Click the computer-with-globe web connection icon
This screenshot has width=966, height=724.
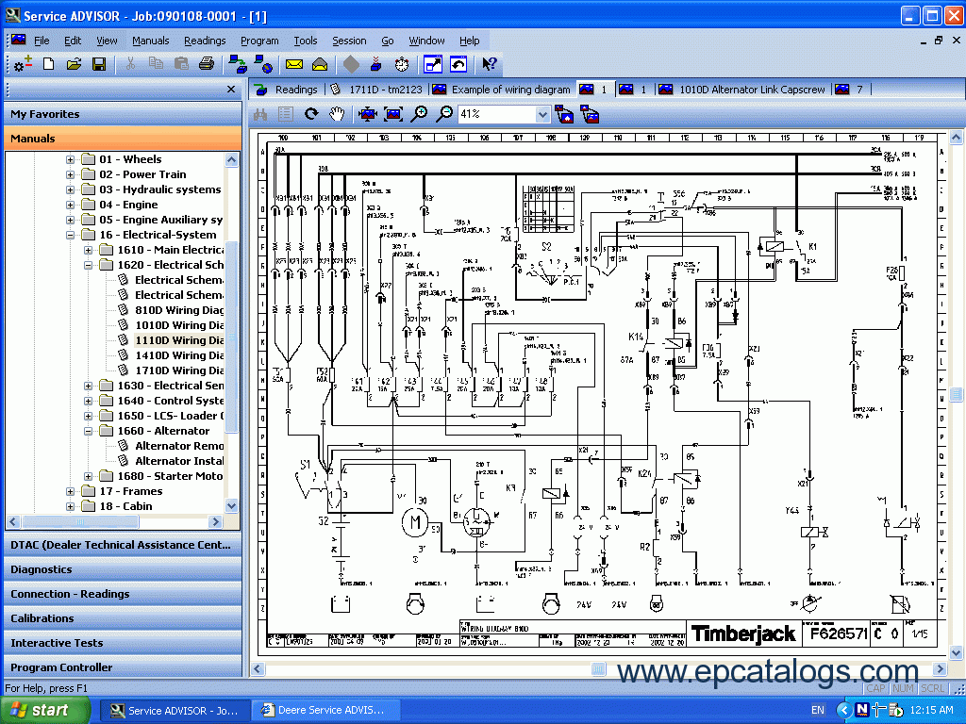(264, 63)
